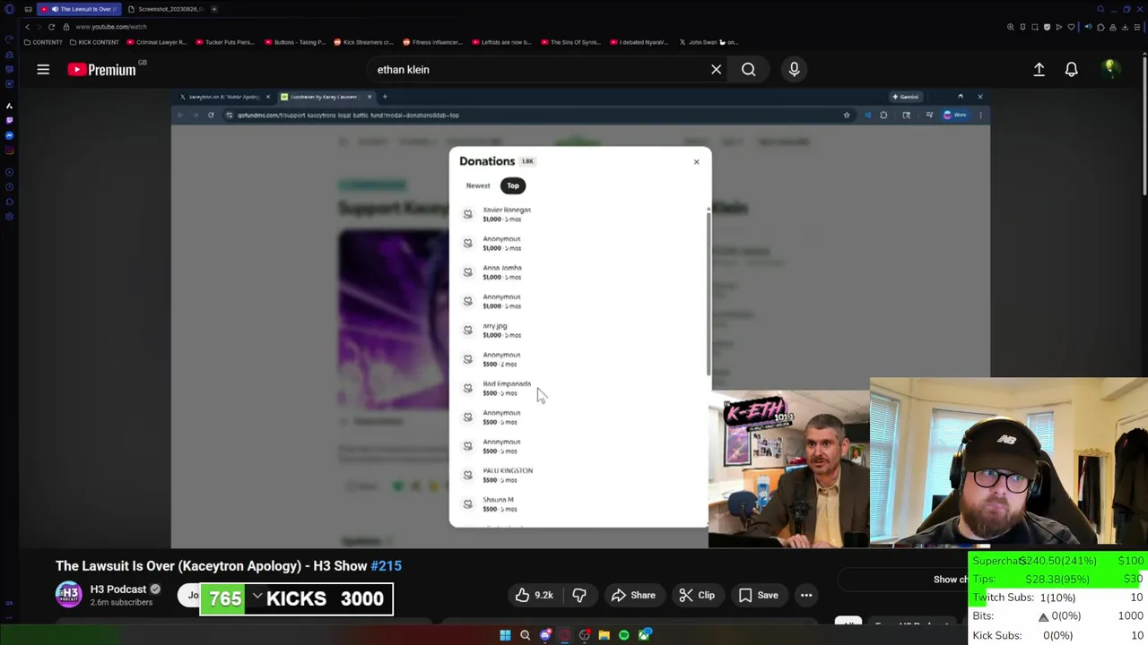This screenshot has width=1148, height=645.
Task: Open the Xbox app from the taskbar
Action: pos(644,635)
